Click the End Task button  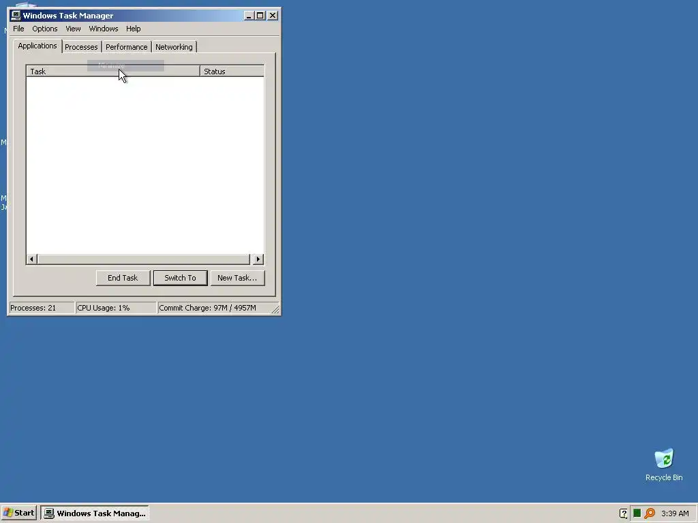coord(123,278)
